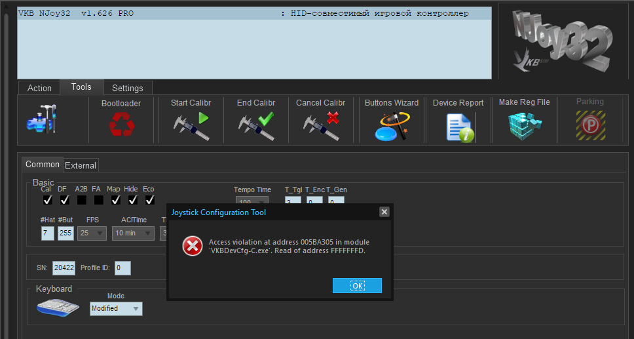Viewport: 634px width, 339px height.
Task: Click the SN input field
Action: [64, 268]
